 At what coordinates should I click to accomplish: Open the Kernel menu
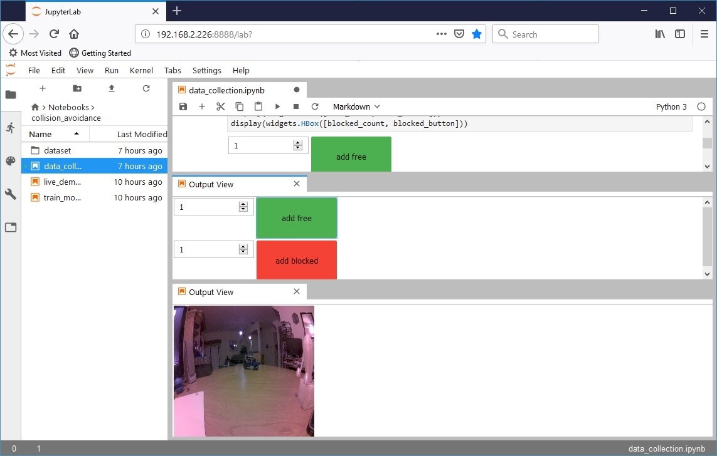[141, 70]
